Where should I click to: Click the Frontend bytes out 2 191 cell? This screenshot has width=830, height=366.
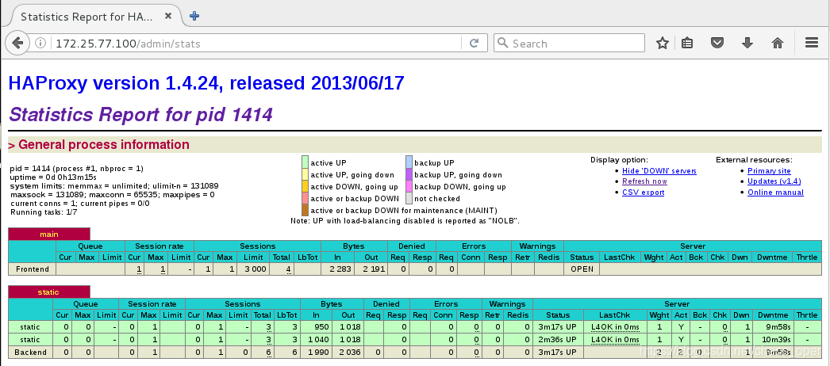click(371, 269)
